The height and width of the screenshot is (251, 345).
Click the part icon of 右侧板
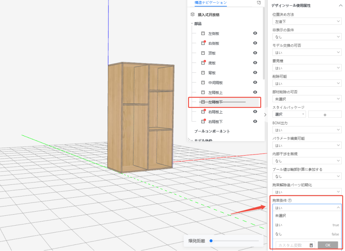tap(203, 43)
